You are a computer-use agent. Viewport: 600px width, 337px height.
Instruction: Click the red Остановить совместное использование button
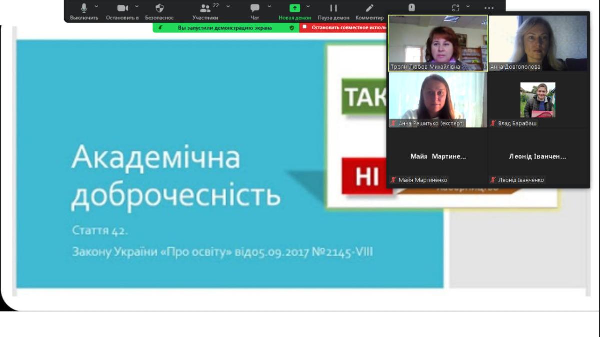pyautogui.click(x=344, y=28)
